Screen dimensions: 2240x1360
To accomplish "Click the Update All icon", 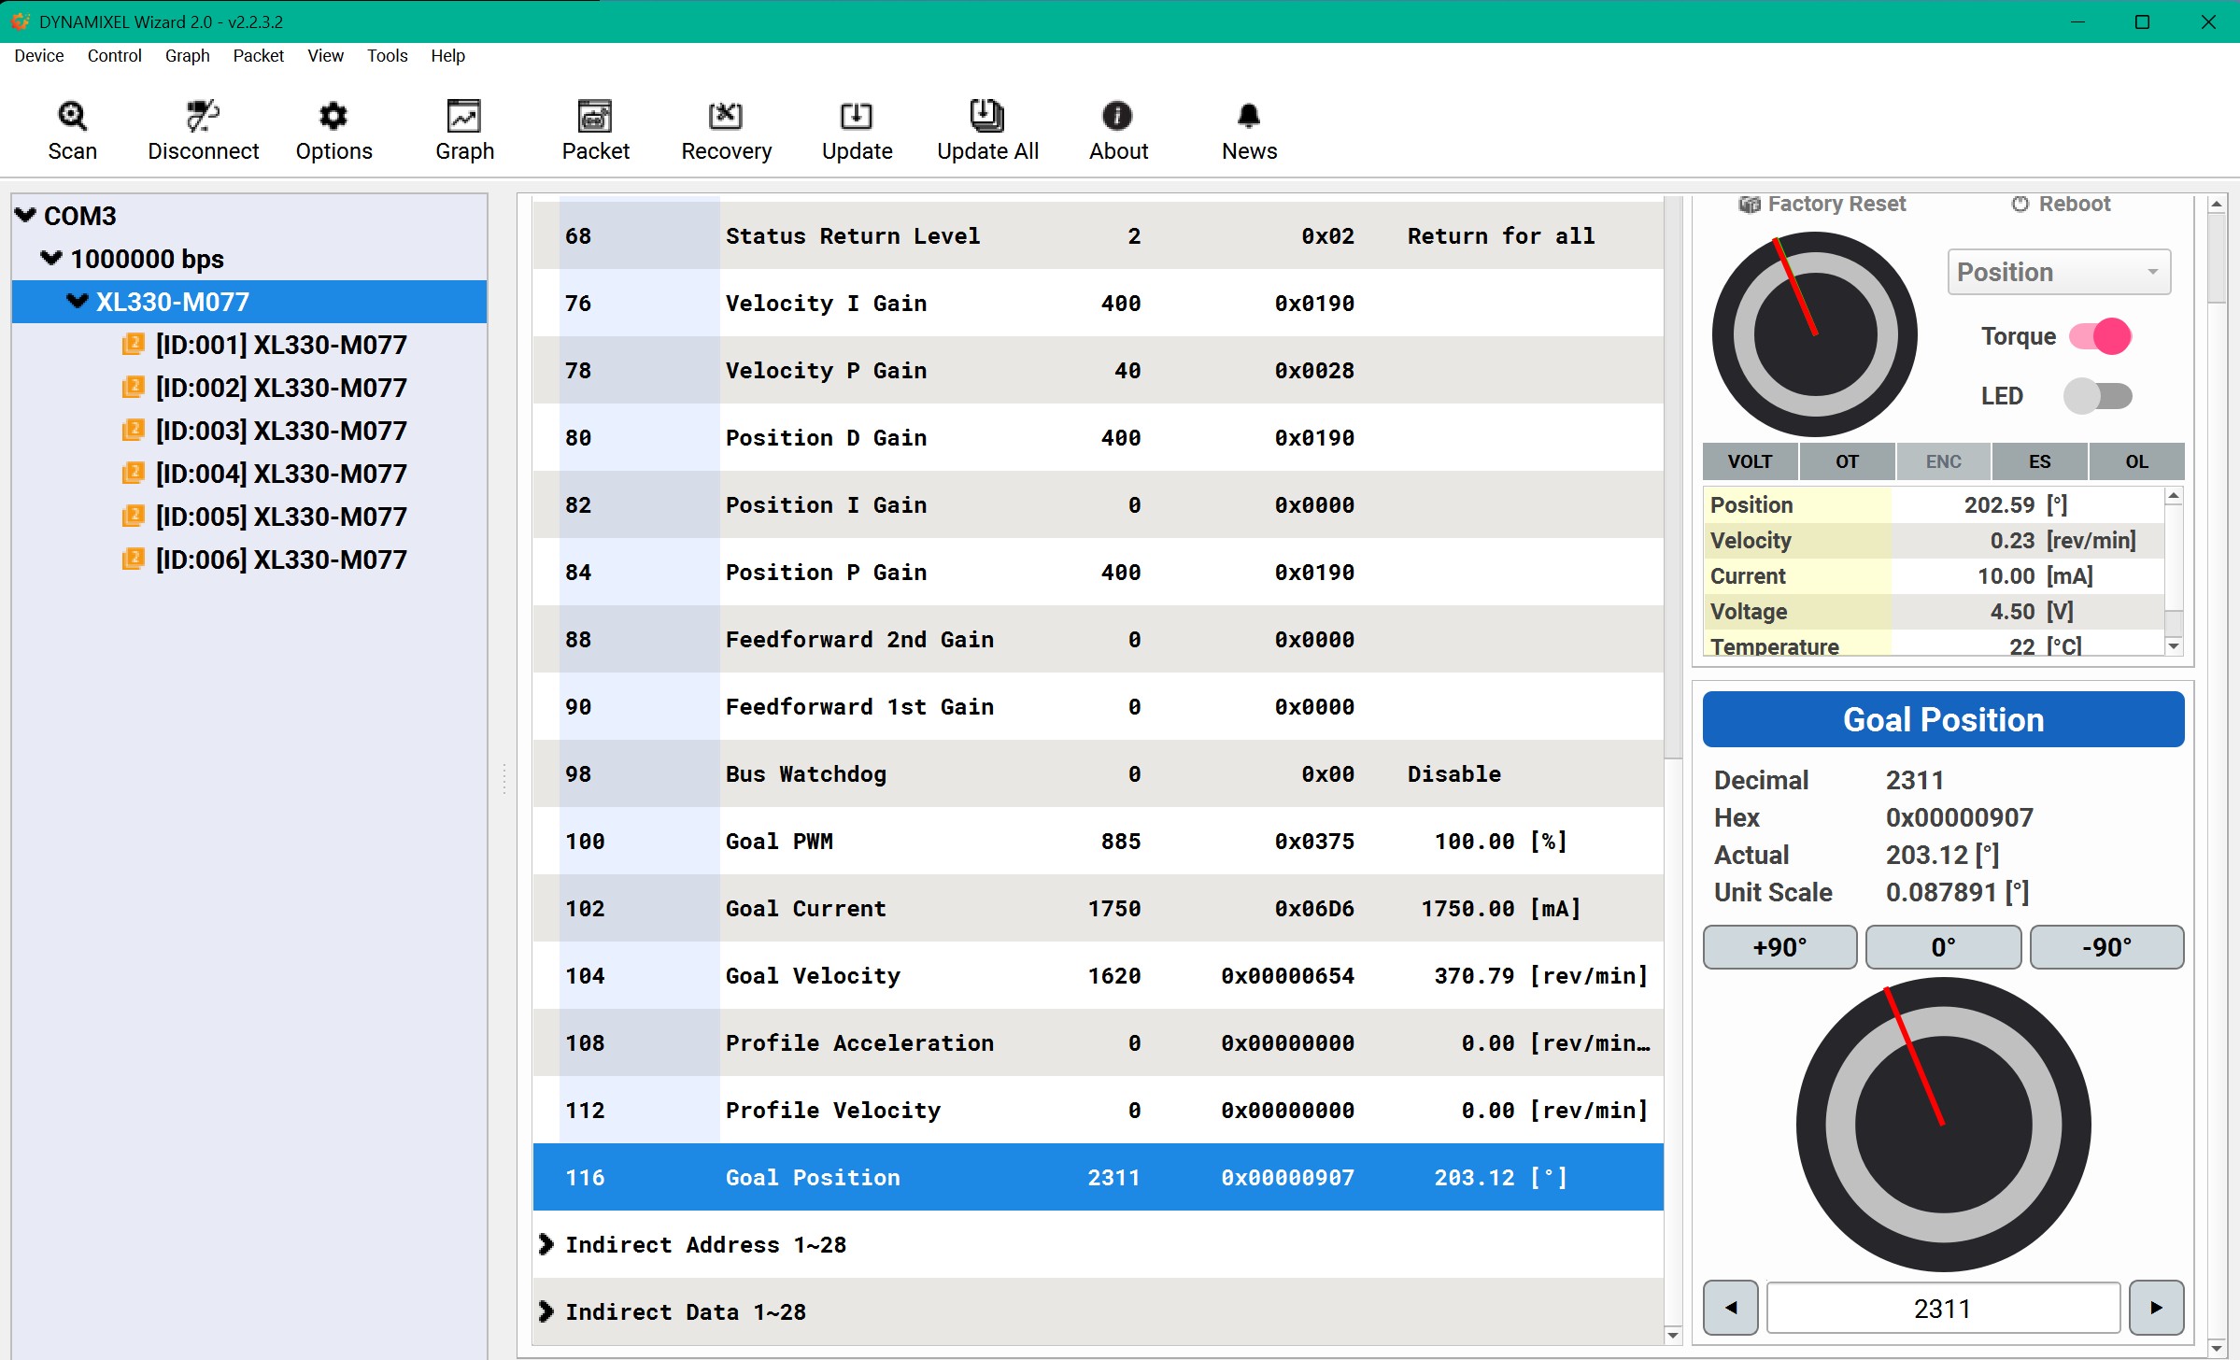I will (x=987, y=117).
